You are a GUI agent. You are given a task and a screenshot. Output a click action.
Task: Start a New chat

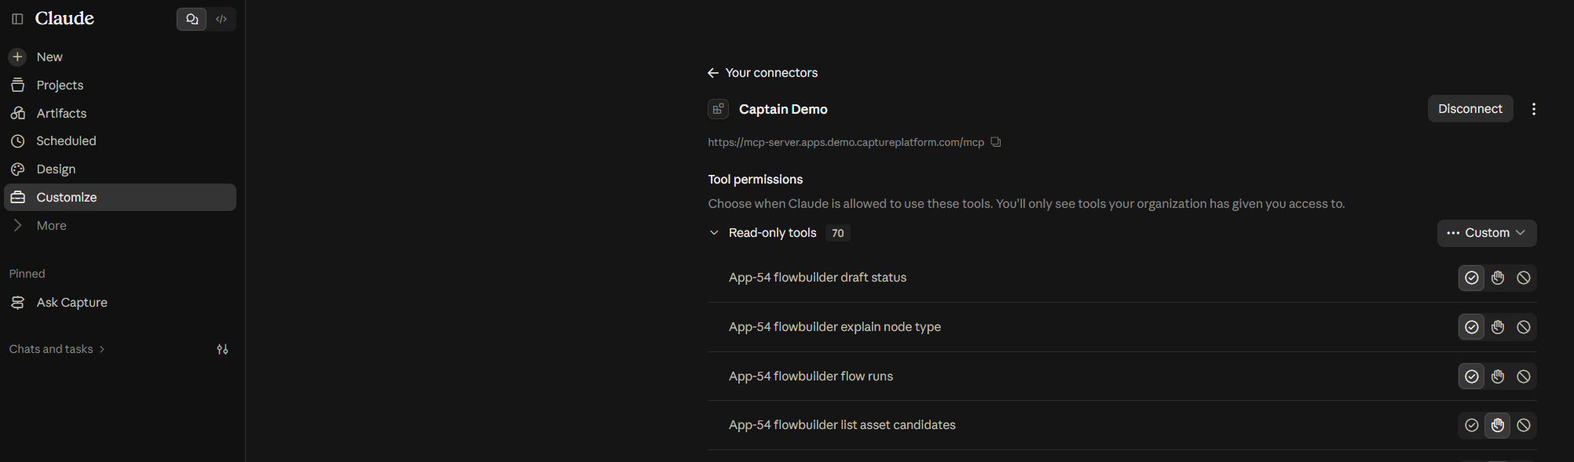(x=120, y=56)
